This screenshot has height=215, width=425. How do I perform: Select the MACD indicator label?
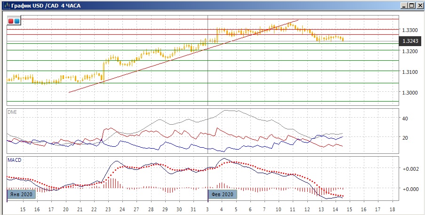coord(13,160)
